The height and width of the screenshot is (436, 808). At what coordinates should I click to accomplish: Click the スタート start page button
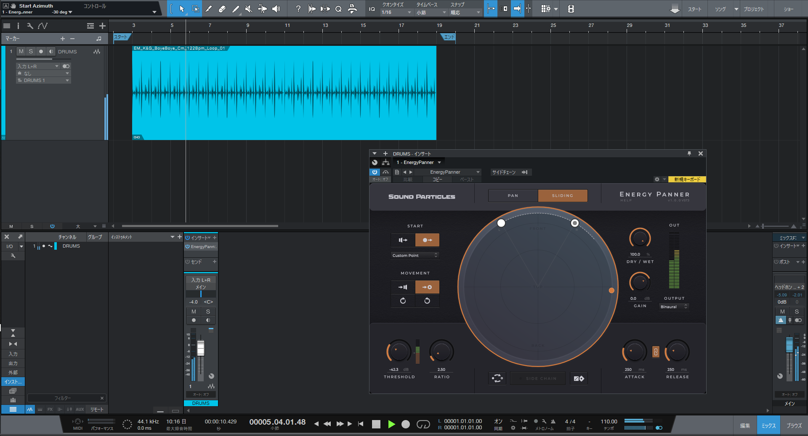click(694, 9)
